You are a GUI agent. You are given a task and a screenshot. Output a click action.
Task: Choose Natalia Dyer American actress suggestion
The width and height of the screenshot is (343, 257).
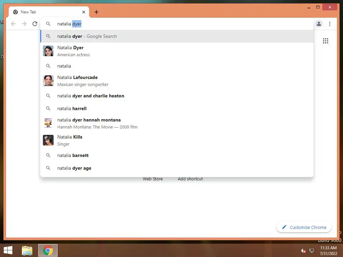pyautogui.click(x=177, y=51)
